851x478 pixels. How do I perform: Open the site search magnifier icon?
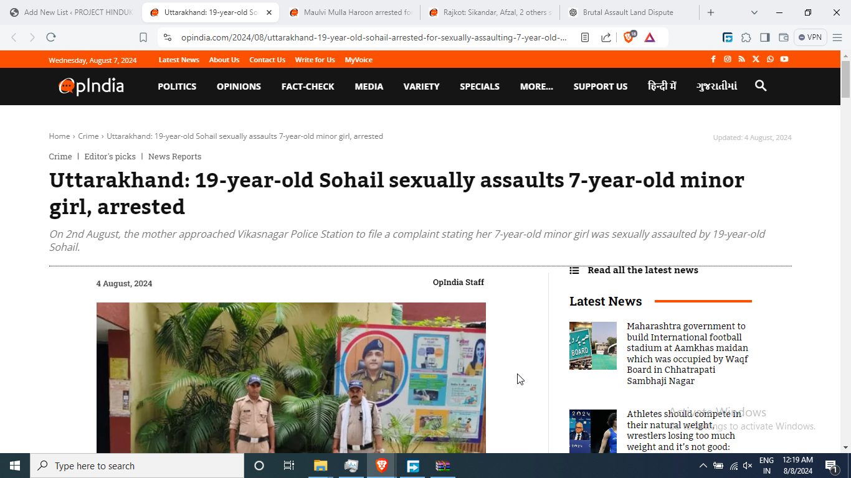pos(760,86)
